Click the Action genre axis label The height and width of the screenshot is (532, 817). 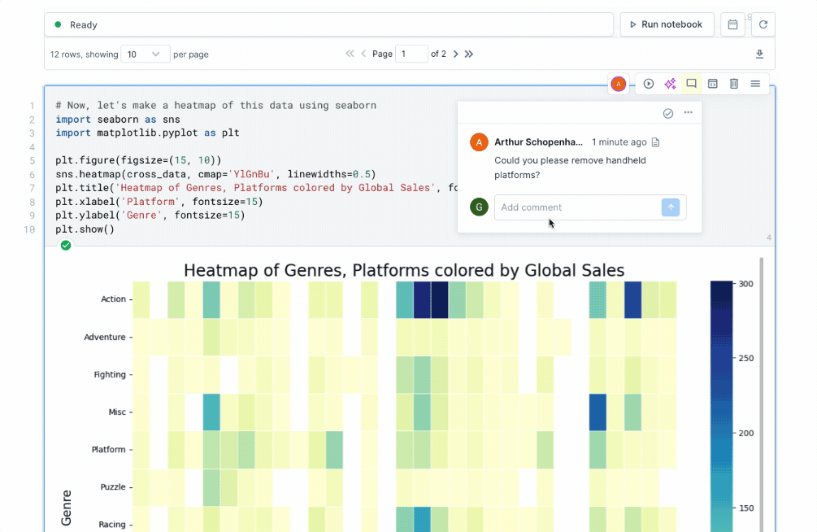point(113,299)
